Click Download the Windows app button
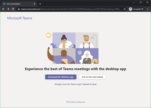 pyautogui.click(x=61, y=77)
